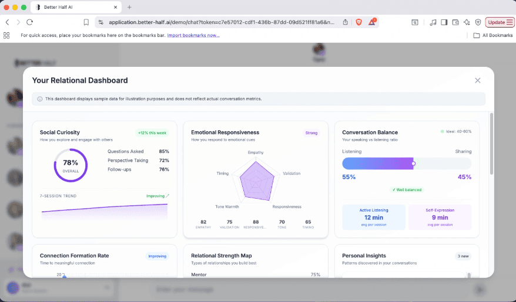Open the Brave Wallet icon

[455, 22]
